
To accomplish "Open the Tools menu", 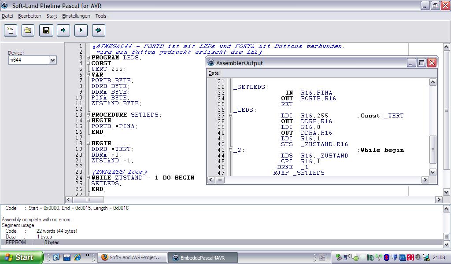I will [x=101, y=16].
